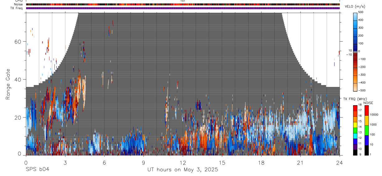Click TX FRQ colorbar tick 16
382x176 pixels.
[x=360, y=116]
